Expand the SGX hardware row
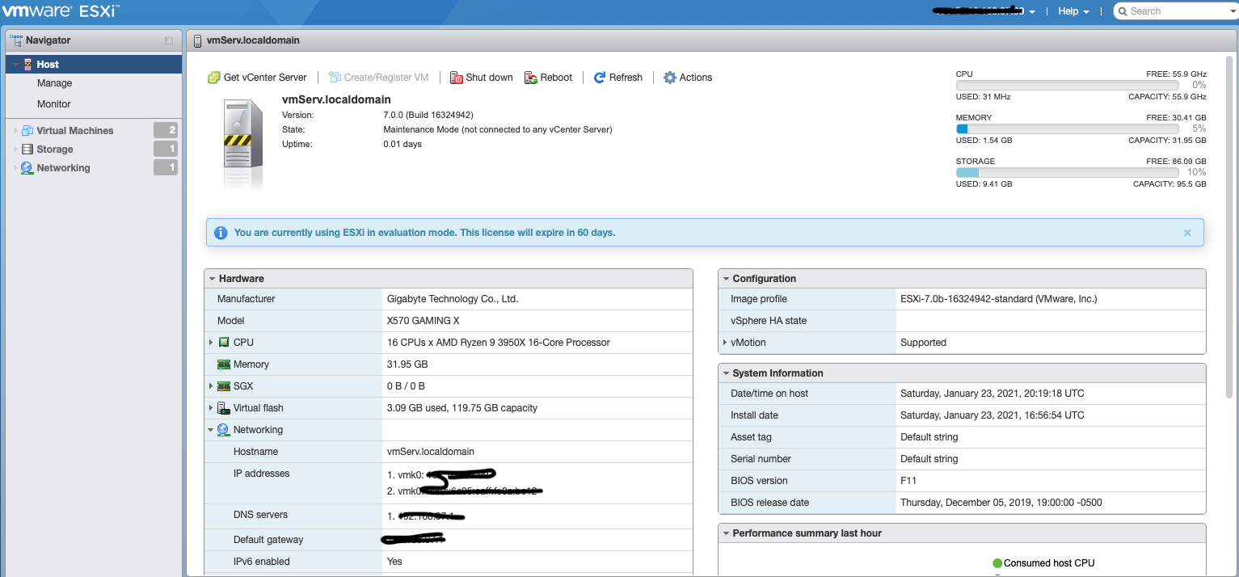This screenshot has width=1239, height=577. (211, 386)
